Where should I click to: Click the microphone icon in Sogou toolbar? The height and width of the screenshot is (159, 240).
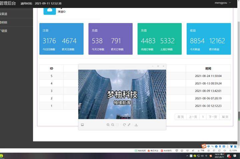tap(220, 146)
